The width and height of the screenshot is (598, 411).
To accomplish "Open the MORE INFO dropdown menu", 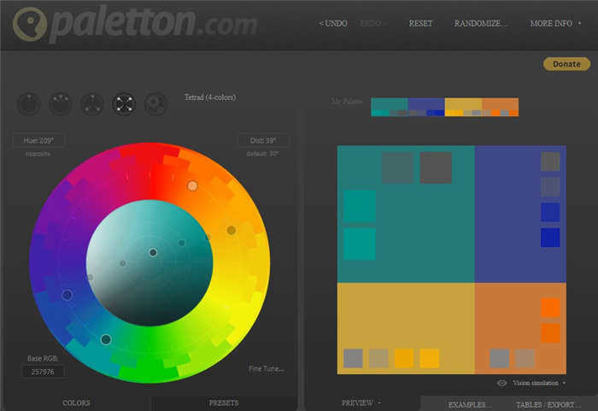I will tap(555, 24).
